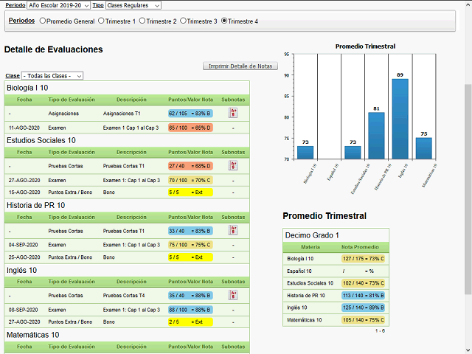The image size is (472, 354).
Task: Click the Historia de PR 10 section heading
Action: 36,205
